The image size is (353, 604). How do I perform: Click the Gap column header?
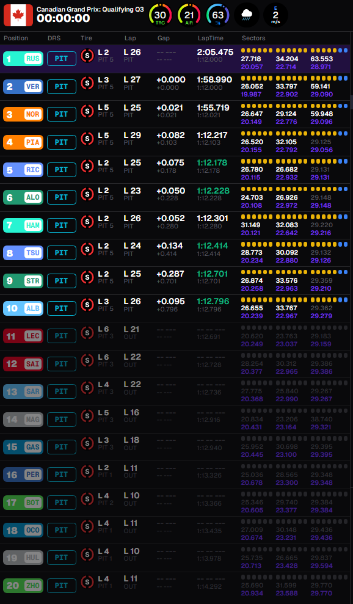coord(164,38)
